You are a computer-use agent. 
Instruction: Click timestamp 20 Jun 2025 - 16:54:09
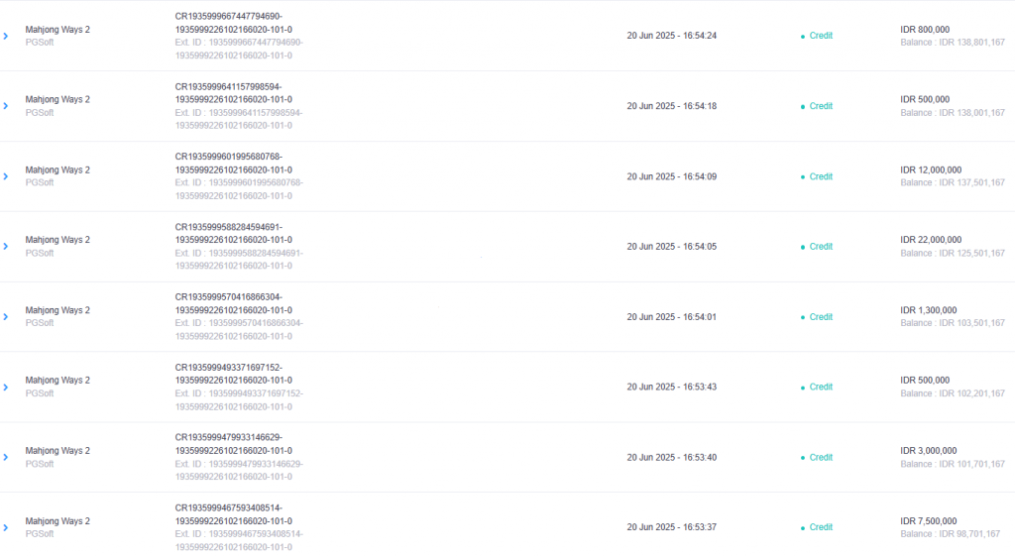pyautogui.click(x=671, y=176)
